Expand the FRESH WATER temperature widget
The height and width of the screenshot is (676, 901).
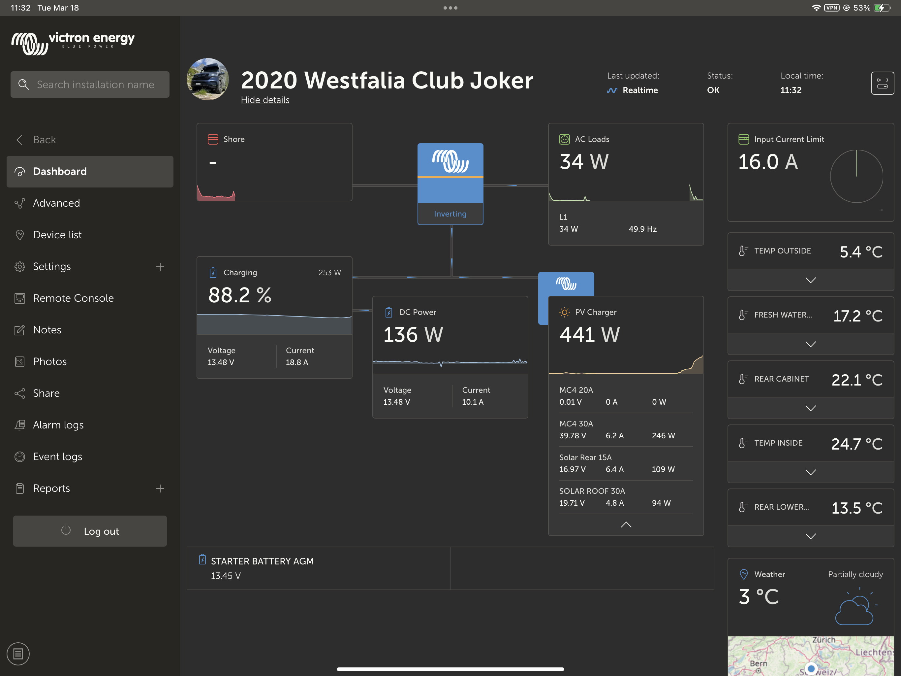[811, 344]
